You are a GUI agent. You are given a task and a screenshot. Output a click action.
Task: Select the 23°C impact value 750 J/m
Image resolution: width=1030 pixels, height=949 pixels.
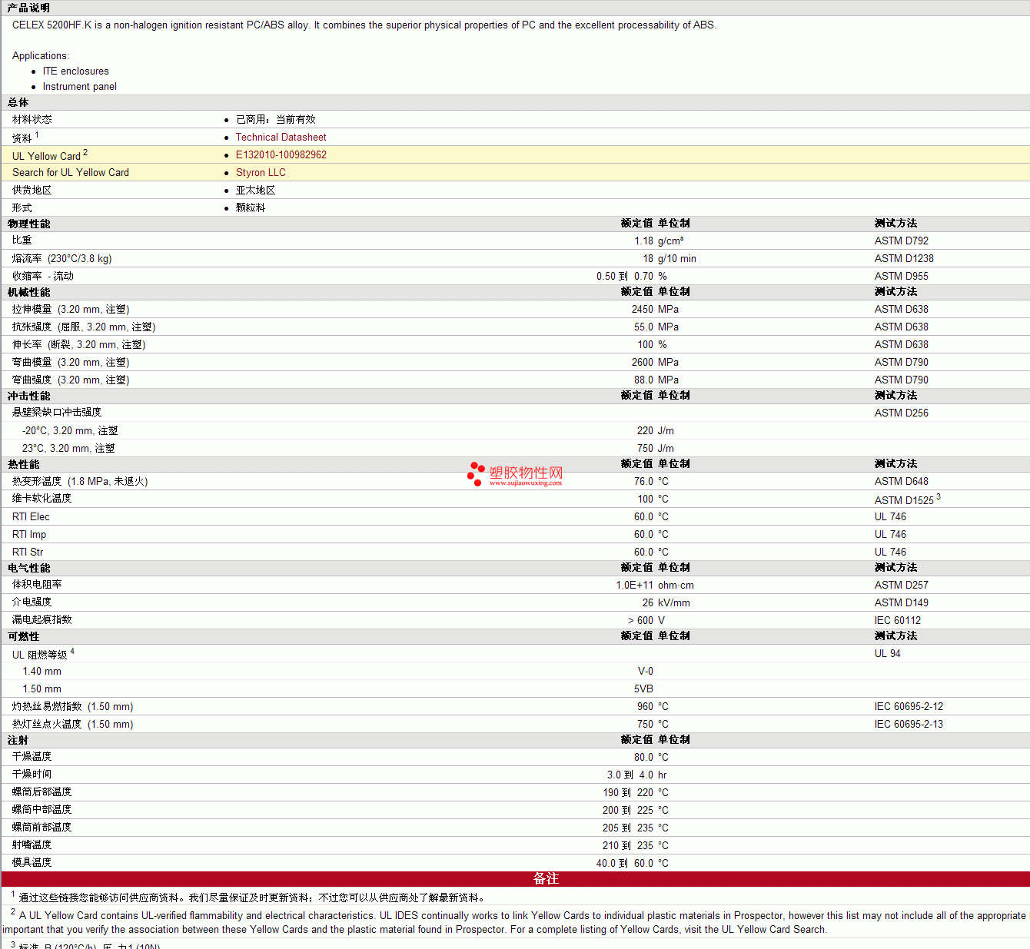[x=656, y=448]
